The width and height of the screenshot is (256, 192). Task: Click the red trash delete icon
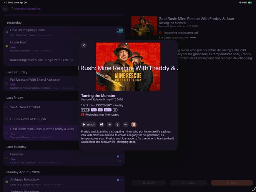[x=133, y=124]
